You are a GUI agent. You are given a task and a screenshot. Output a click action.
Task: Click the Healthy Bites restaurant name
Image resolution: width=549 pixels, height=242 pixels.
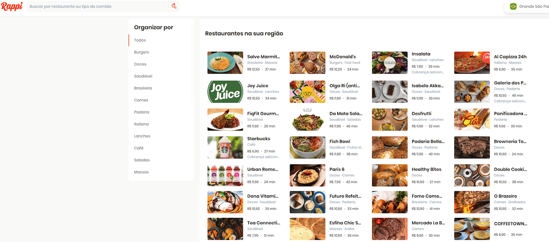[x=426, y=169]
